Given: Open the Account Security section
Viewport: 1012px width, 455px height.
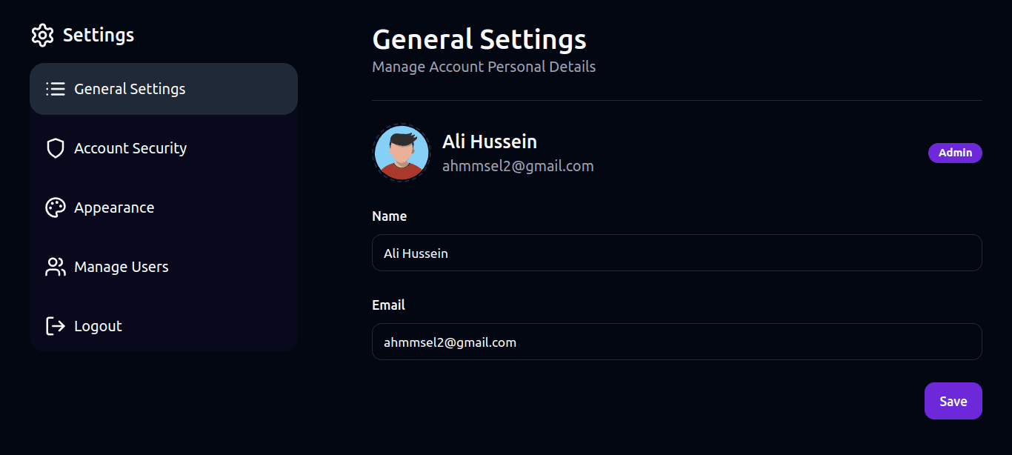Looking at the screenshot, I should [164, 148].
